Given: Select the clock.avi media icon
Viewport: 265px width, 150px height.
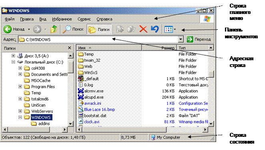Looking at the screenshot, I should pyautogui.click(x=80, y=122).
